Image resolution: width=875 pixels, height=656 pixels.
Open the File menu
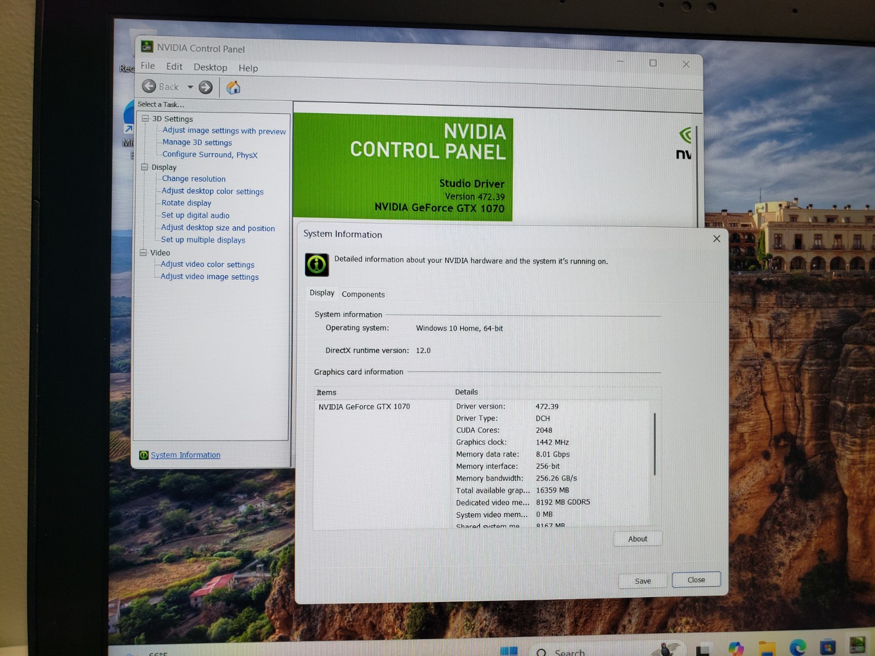(x=148, y=66)
